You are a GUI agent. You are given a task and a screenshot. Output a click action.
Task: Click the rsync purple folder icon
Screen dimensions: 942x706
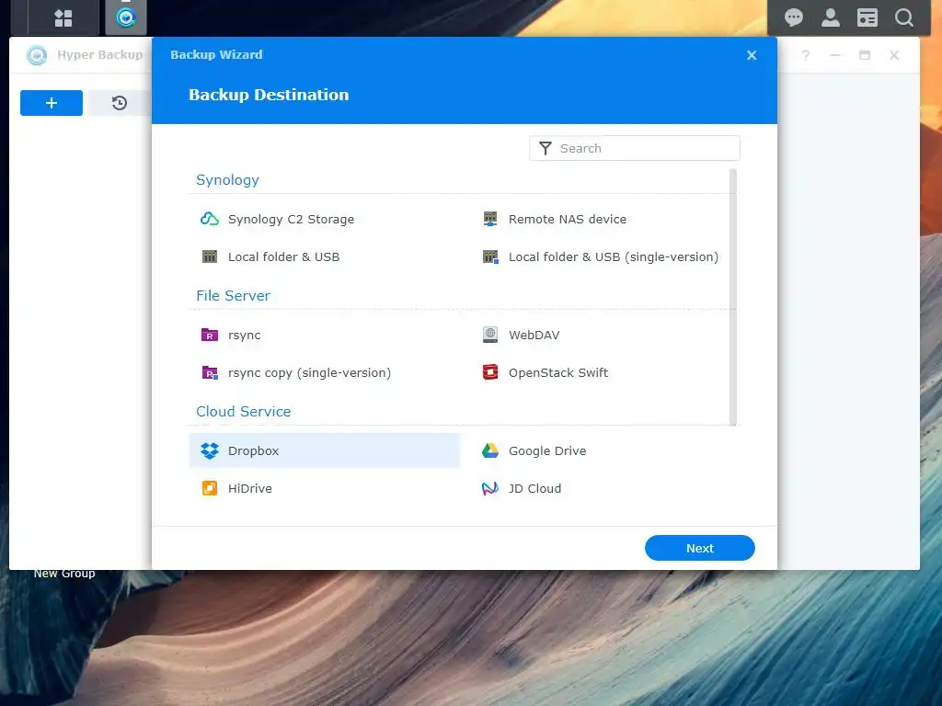coord(210,335)
